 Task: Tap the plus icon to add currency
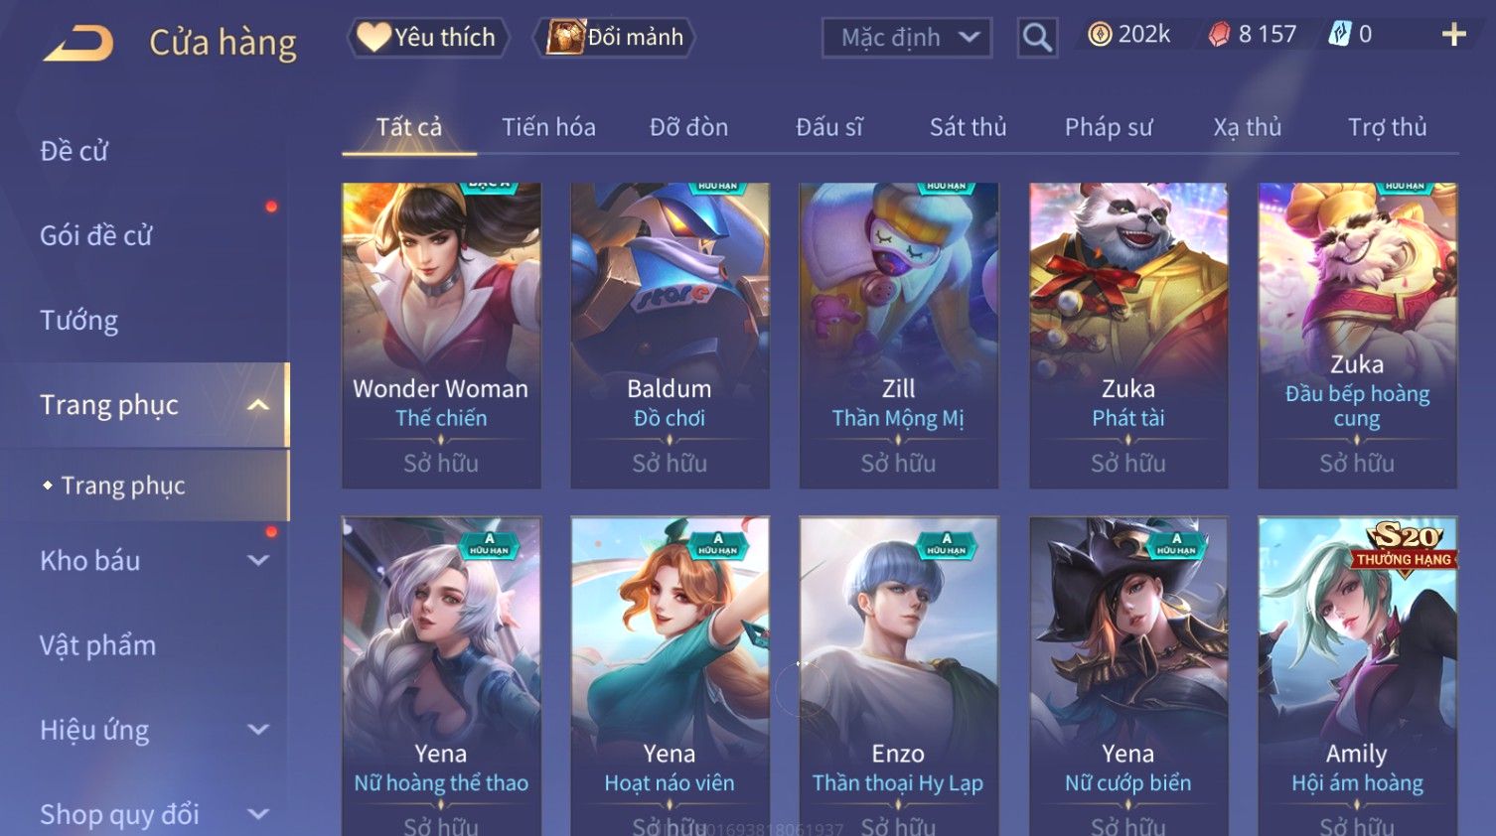(1453, 35)
